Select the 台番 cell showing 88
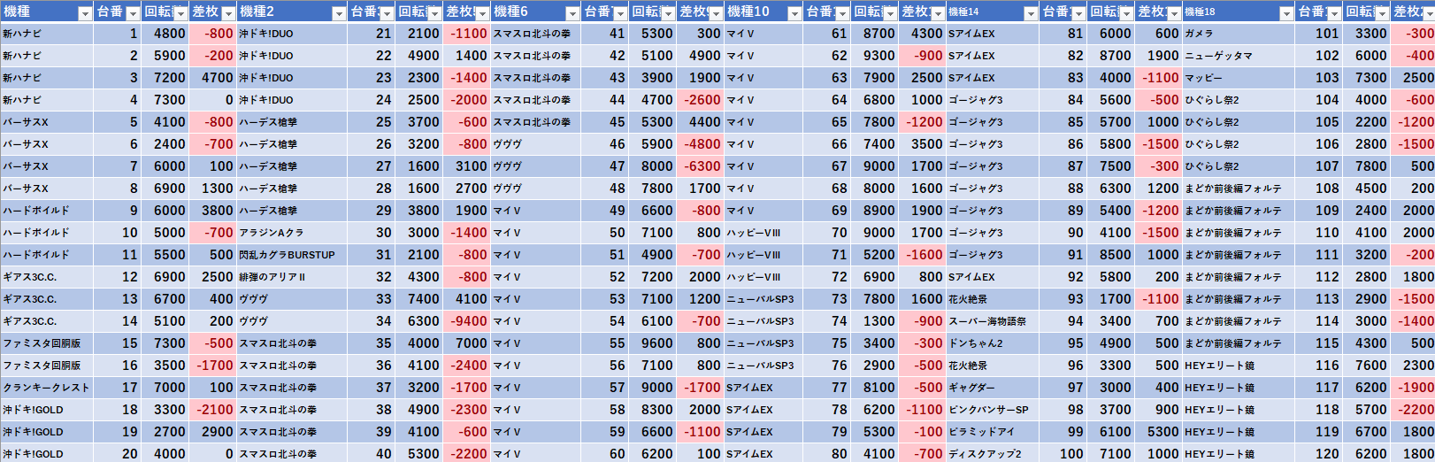Screen dimensions: 1435x462 [x=1063, y=189]
